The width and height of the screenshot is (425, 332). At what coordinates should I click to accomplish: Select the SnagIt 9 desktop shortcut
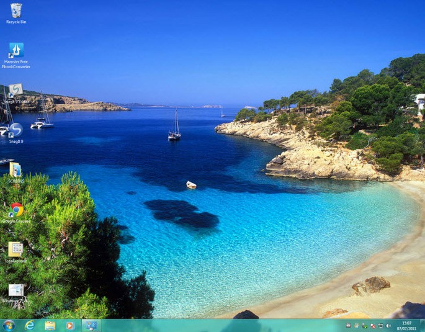click(16, 133)
